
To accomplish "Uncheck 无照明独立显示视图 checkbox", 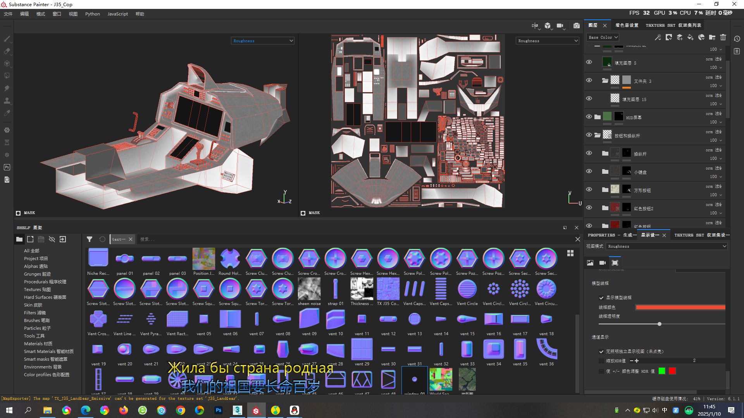I will click(601, 351).
